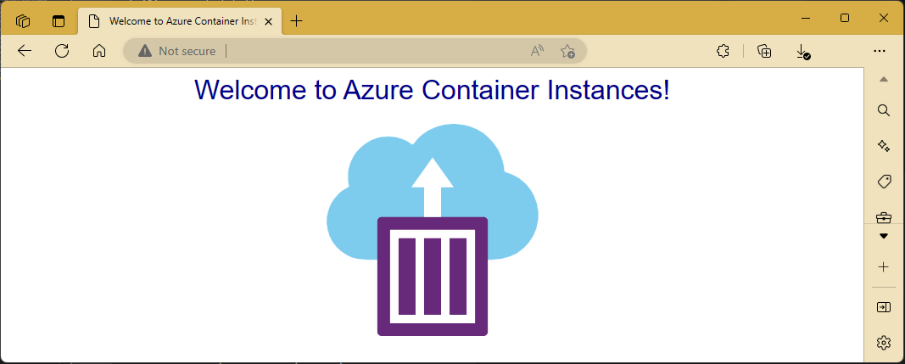Open the Collections icon
The width and height of the screenshot is (905, 364).
click(764, 51)
